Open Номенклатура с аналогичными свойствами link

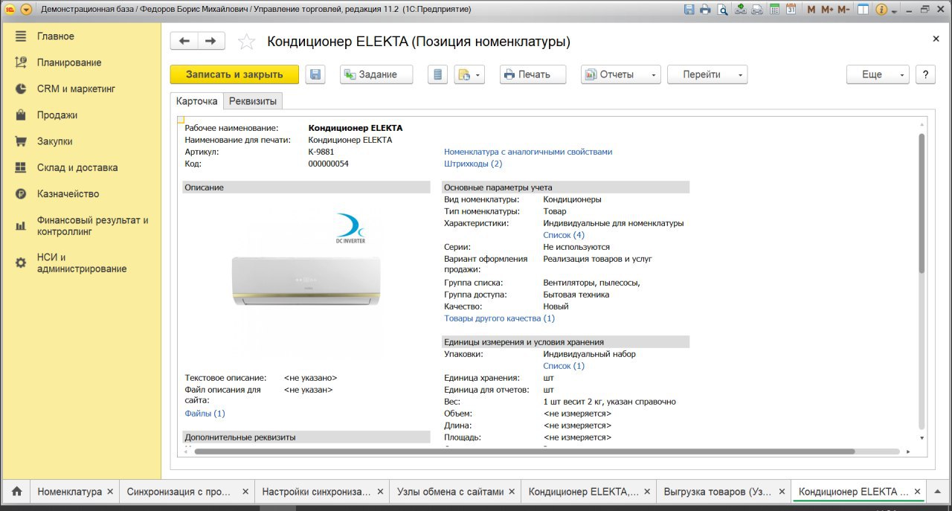pyautogui.click(x=528, y=152)
